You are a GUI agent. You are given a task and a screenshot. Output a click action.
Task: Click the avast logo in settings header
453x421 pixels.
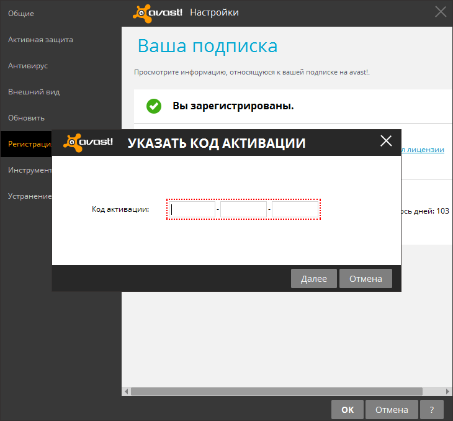click(x=158, y=13)
